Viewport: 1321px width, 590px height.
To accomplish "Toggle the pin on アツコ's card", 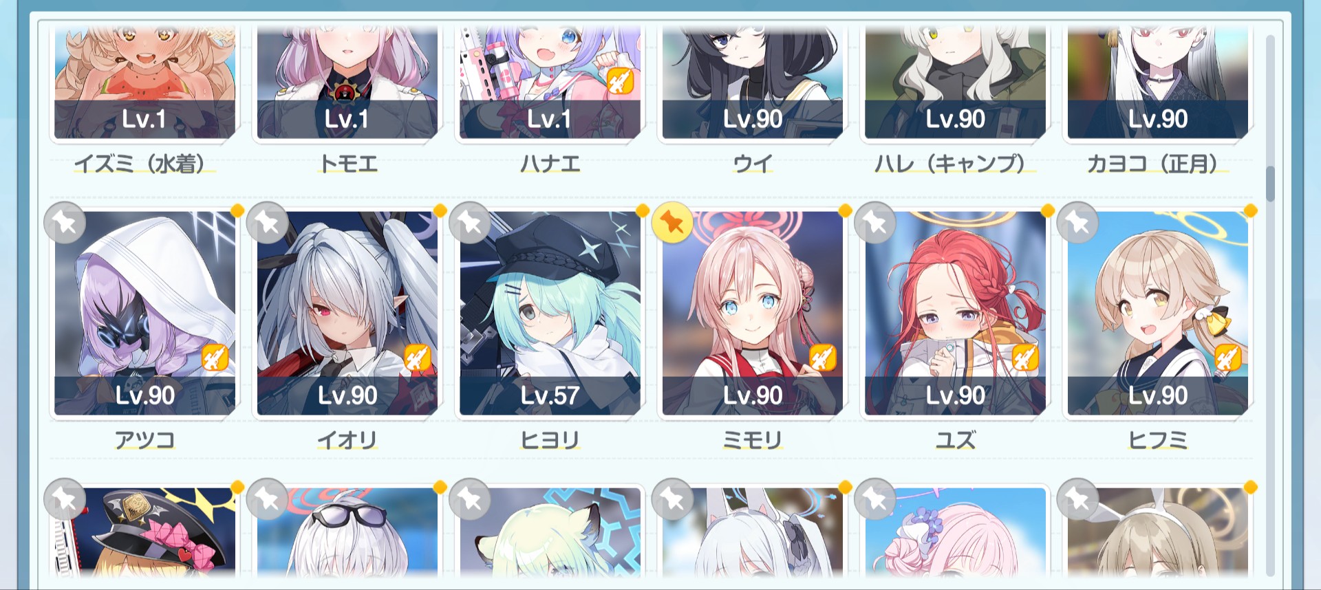I will pos(65,223).
